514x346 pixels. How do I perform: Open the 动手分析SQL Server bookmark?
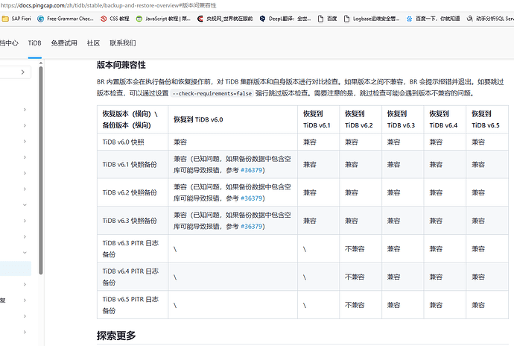coord(490,19)
